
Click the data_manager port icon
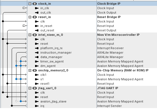(x=37, y=57)
